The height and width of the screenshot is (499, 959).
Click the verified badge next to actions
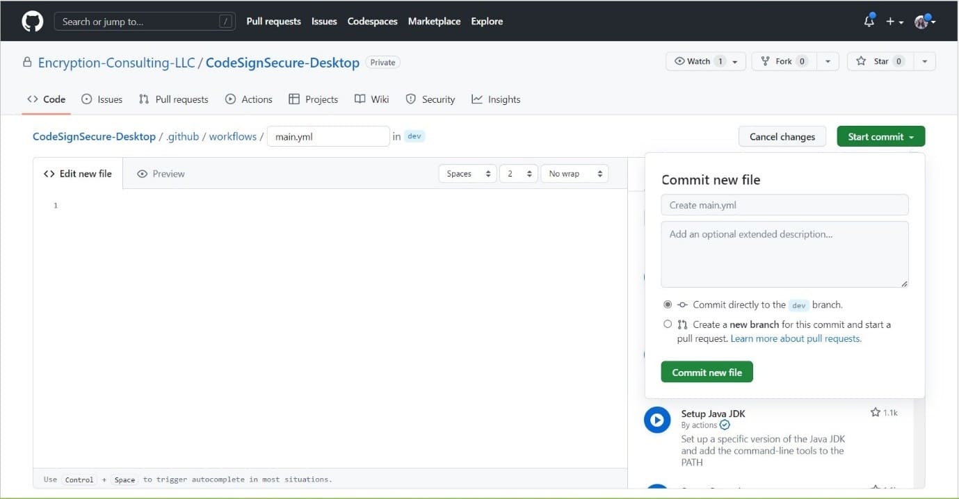[x=725, y=425]
